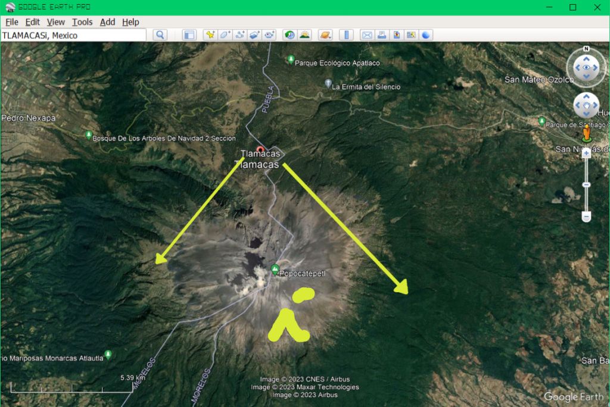This screenshot has height=407, width=610.
Task: Email the current view
Action: click(x=367, y=35)
